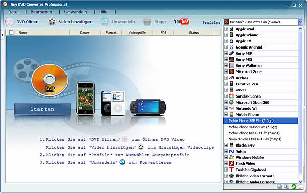
Task: Open the YouTube logo button
Action: (x=182, y=21)
